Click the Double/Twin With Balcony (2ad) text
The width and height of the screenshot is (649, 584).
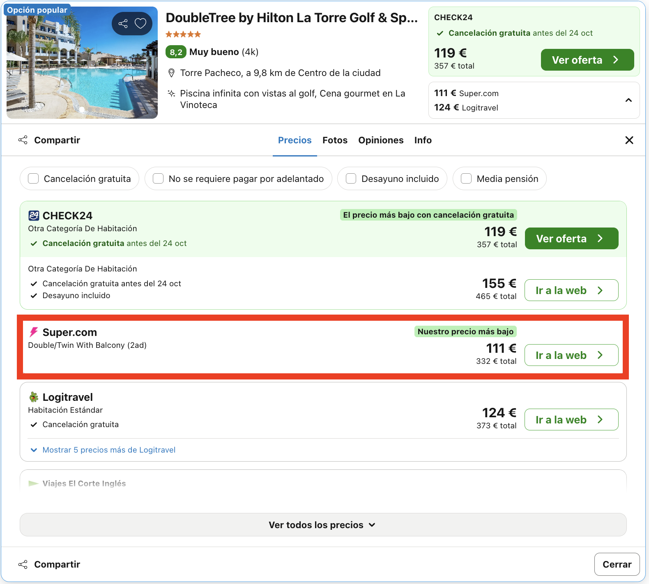click(87, 345)
